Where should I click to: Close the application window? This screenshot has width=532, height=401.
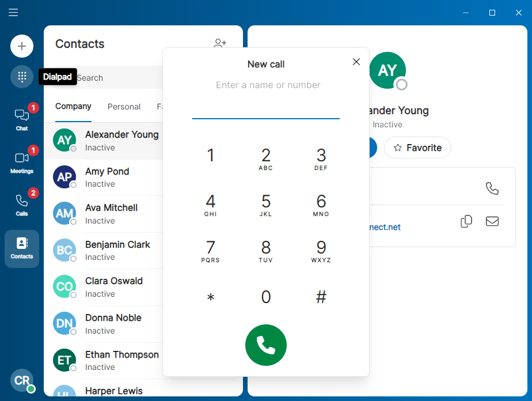coord(519,13)
